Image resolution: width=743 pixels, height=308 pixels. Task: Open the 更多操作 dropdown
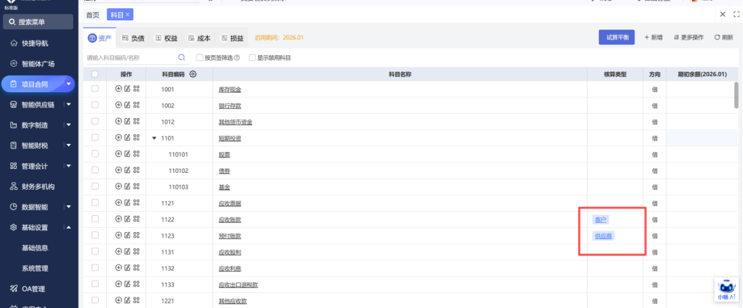click(689, 38)
